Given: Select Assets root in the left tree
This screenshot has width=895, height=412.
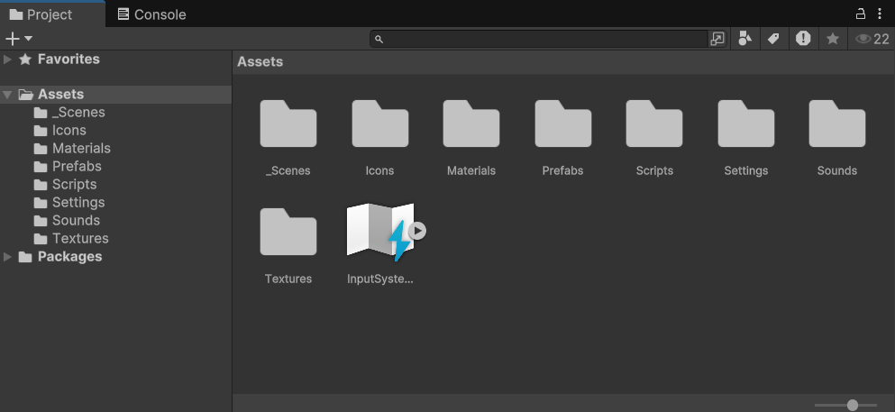Looking at the screenshot, I should (x=60, y=95).
